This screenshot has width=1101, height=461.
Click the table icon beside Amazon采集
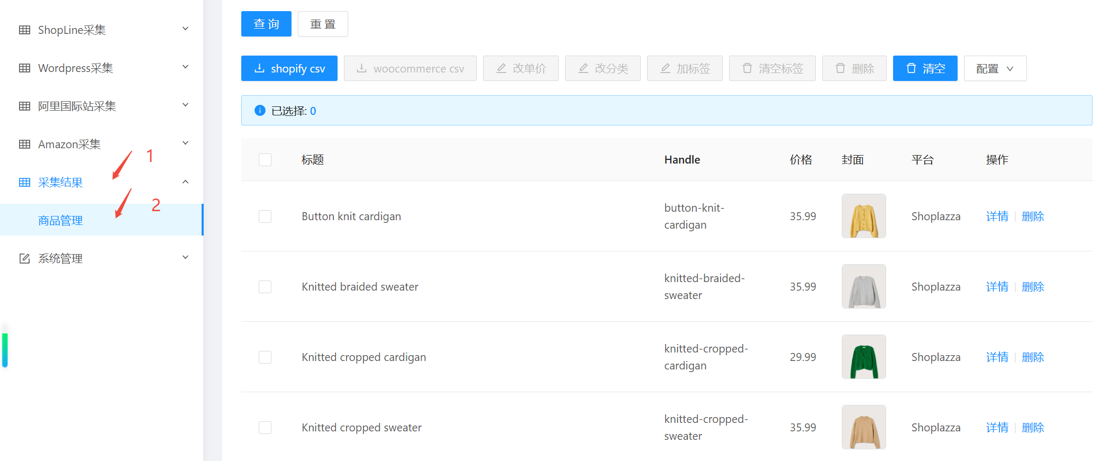[24, 144]
